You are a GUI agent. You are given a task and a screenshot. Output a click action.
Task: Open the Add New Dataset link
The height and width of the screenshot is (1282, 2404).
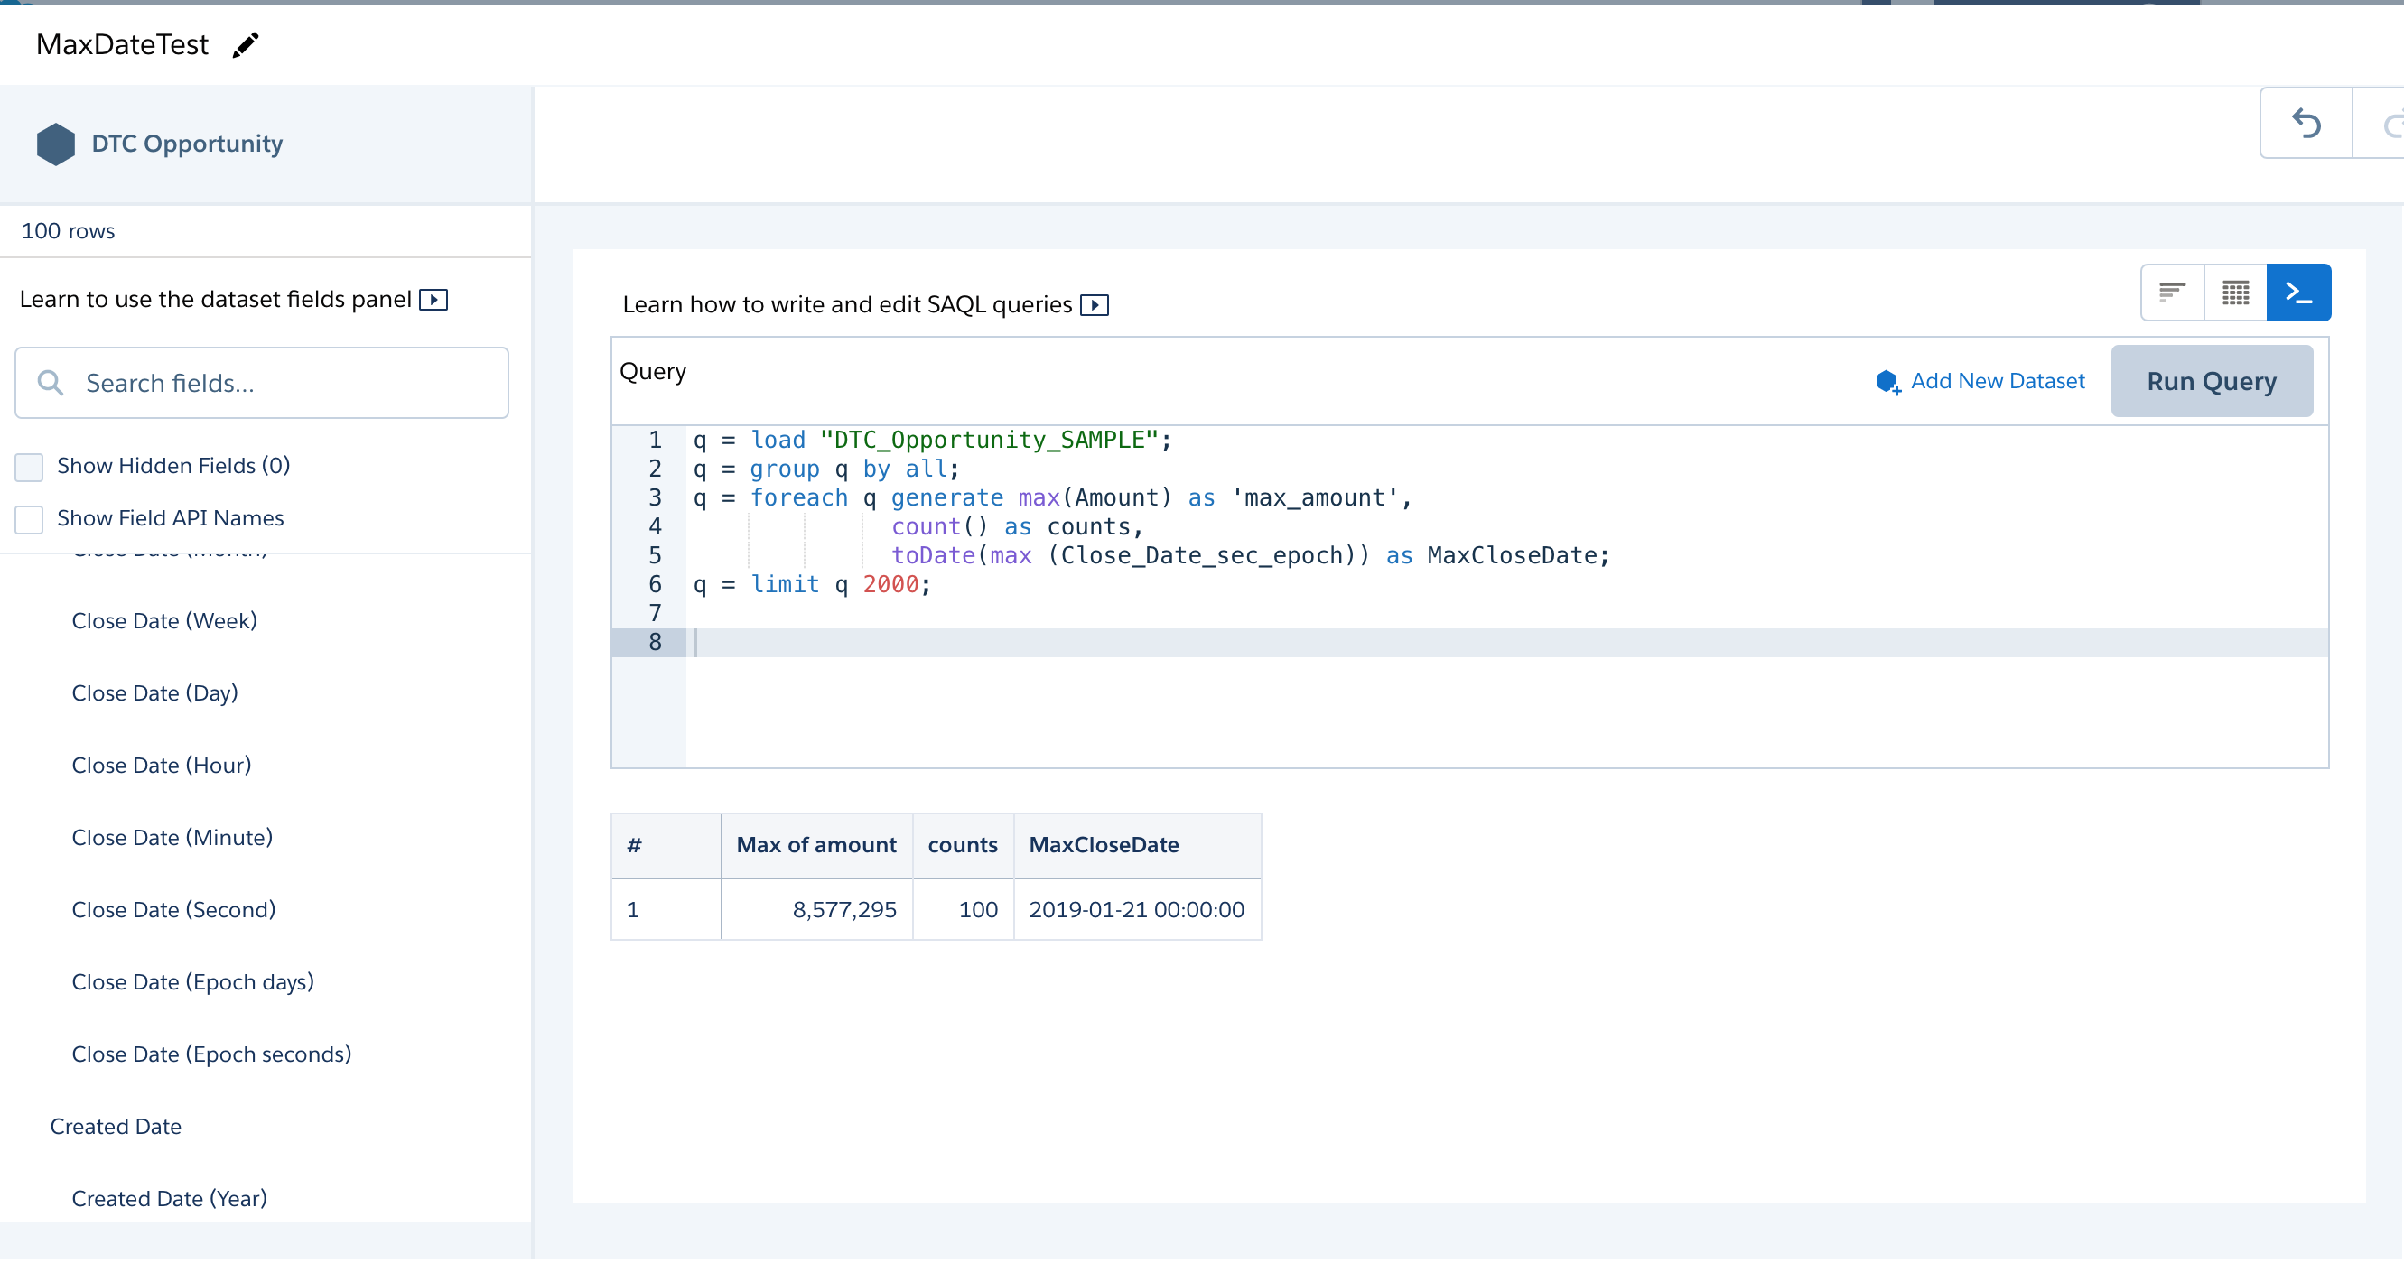point(1998,381)
